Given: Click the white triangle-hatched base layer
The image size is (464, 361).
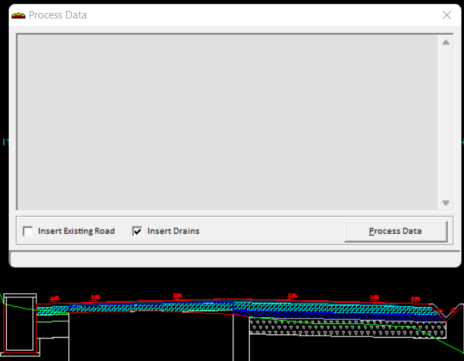Looking at the screenshot, I should 342,327.
